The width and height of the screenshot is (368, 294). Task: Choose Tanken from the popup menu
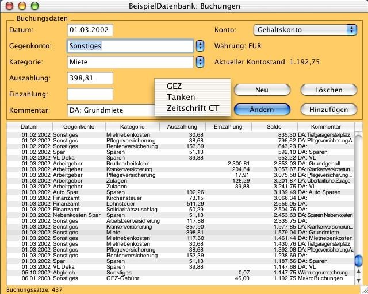pyautogui.click(x=193, y=97)
